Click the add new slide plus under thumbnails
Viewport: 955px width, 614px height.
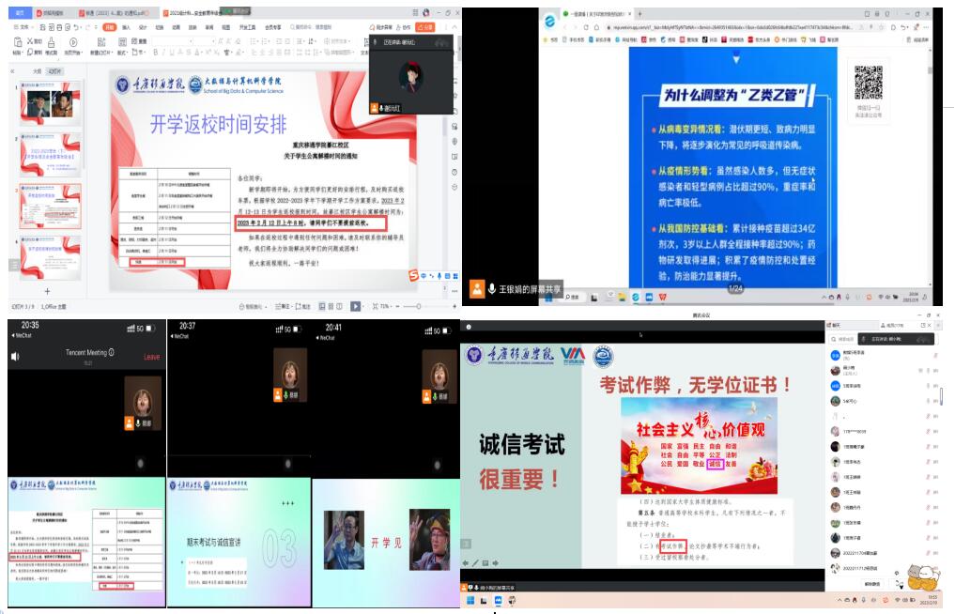[x=48, y=292]
